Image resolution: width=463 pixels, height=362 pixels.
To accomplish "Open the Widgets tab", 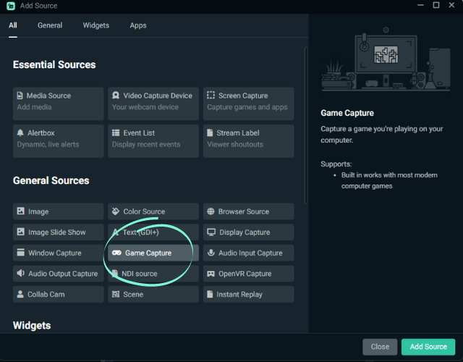I will click(x=96, y=25).
